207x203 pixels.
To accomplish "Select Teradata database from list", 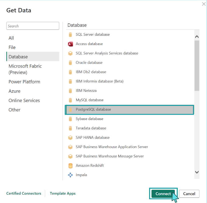I will click(130, 128).
